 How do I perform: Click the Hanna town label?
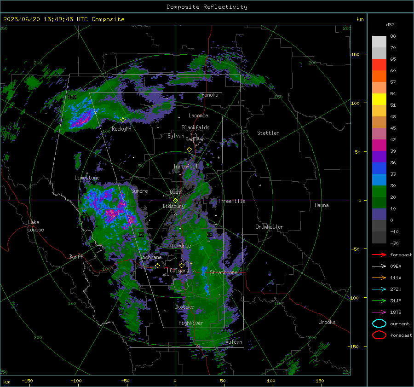click(322, 205)
